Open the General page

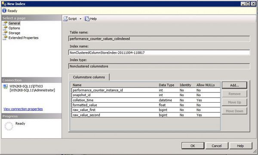pyautogui.click(x=14, y=23)
